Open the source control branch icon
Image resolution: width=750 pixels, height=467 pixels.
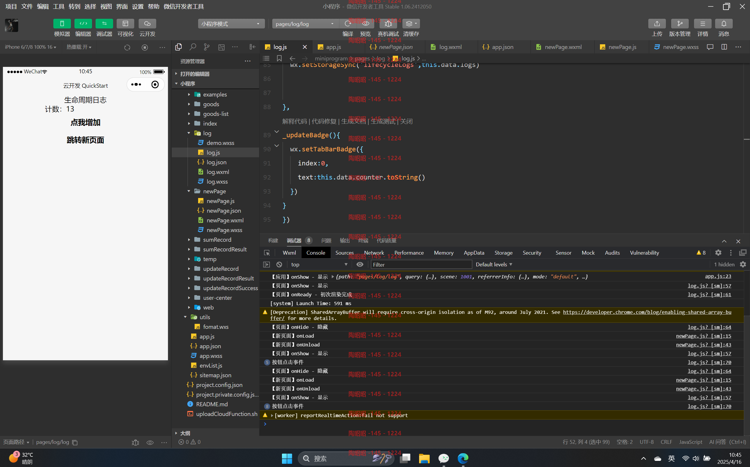207,47
